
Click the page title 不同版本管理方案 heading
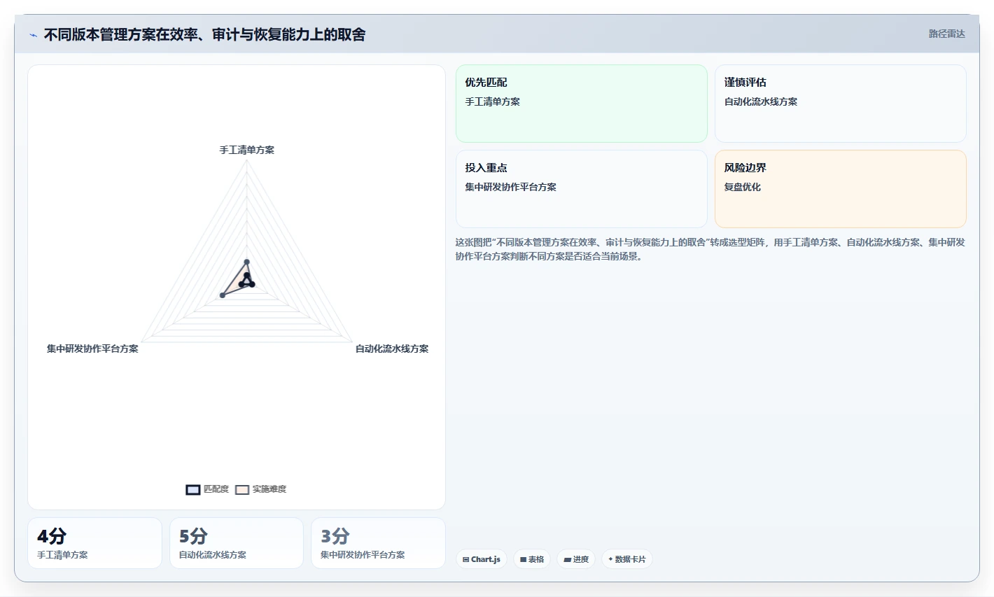coord(204,34)
